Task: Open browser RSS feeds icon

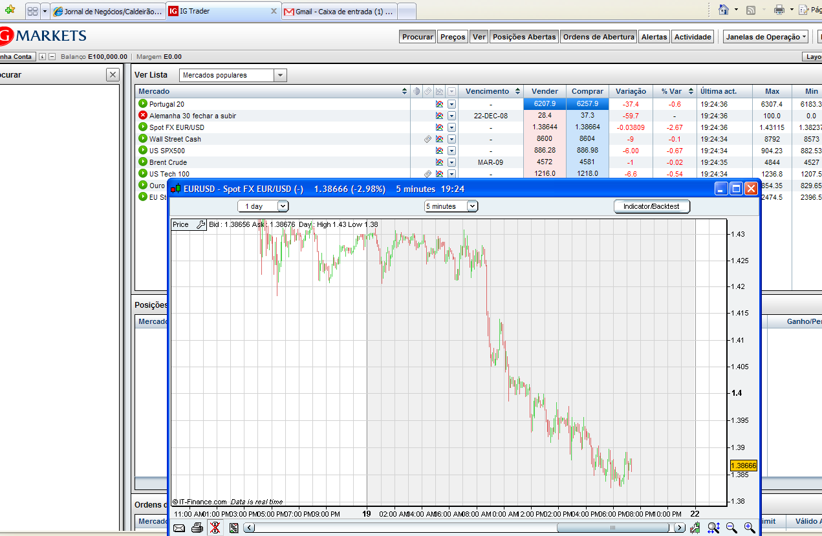Action: (x=751, y=9)
